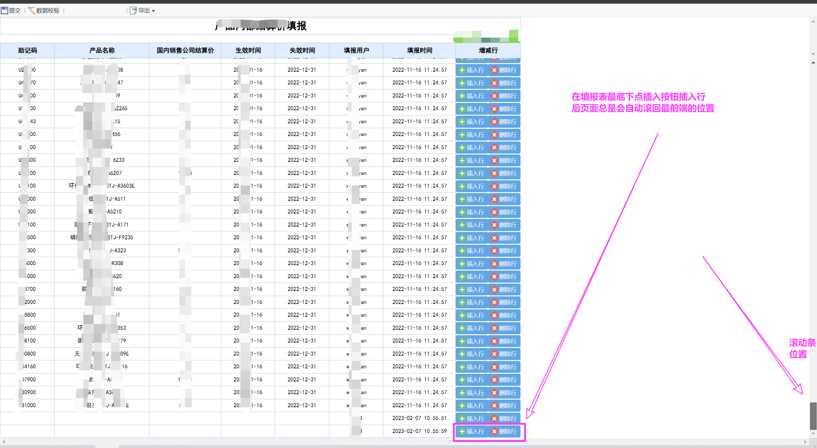Insert a row at the 10:55:51 row
Screen dimensions: 817x448
[472, 419]
